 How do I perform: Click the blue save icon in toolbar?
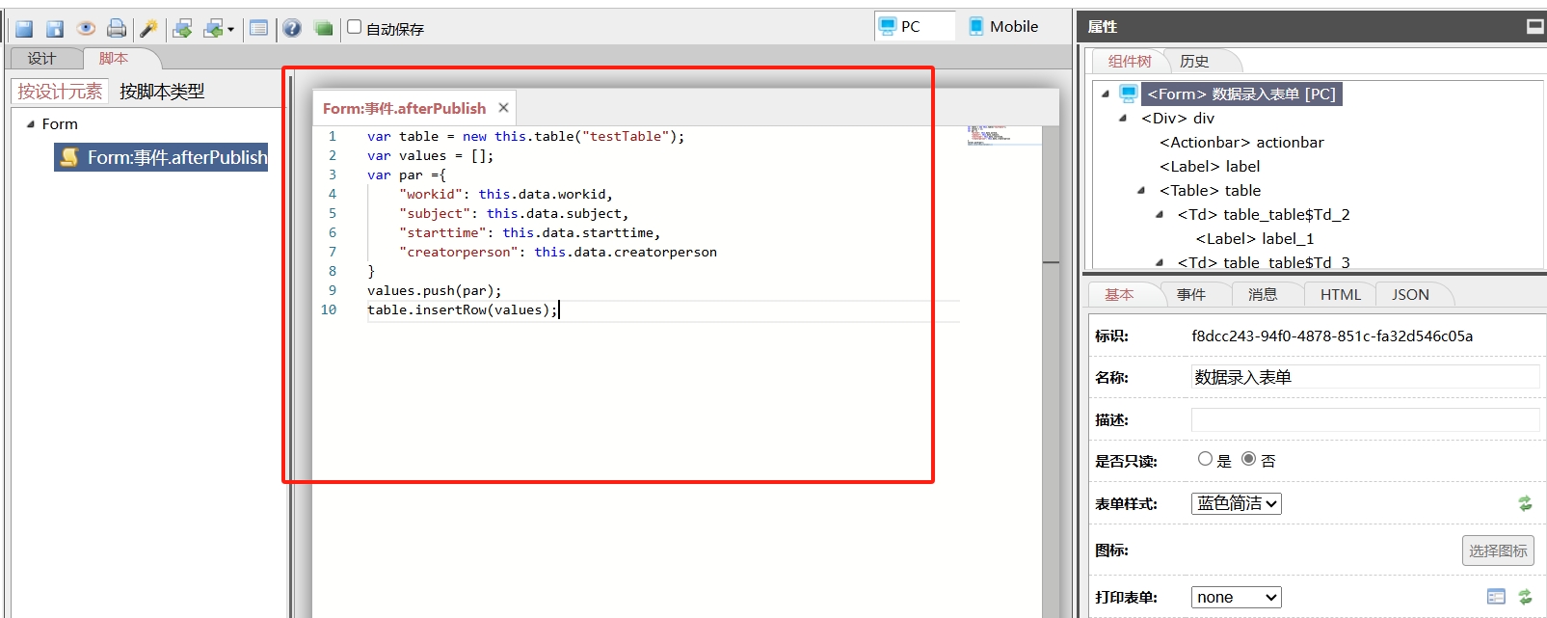pos(24,29)
